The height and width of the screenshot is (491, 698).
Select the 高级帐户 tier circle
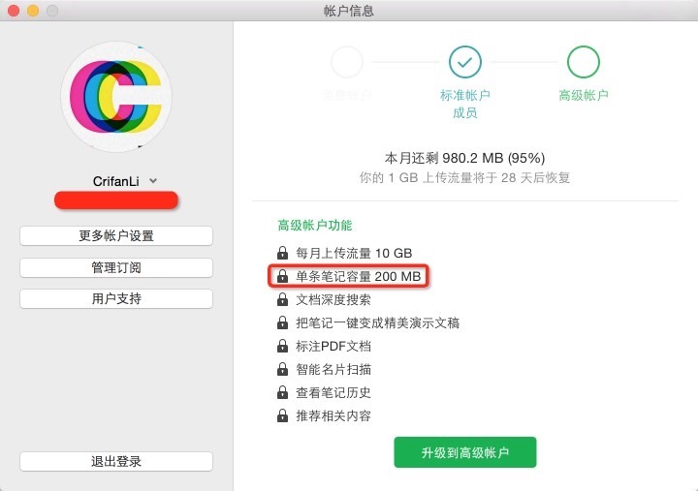pyautogui.click(x=584, y=62)
